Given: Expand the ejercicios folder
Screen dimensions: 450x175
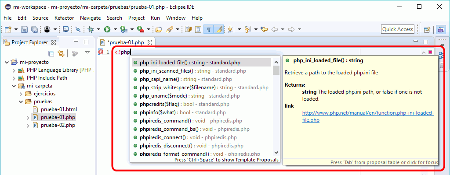Looking at the screenshot, I should point(21,94).
